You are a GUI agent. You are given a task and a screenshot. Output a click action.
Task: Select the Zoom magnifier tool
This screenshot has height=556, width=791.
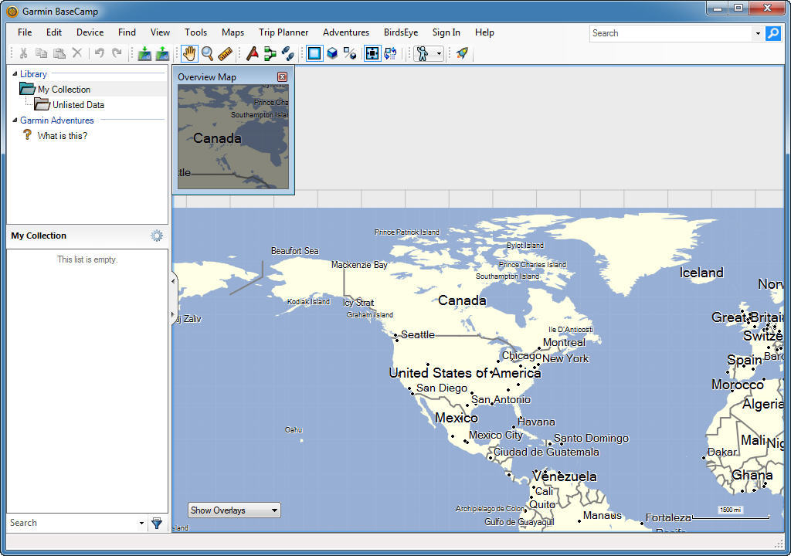(x=207, y=53)
